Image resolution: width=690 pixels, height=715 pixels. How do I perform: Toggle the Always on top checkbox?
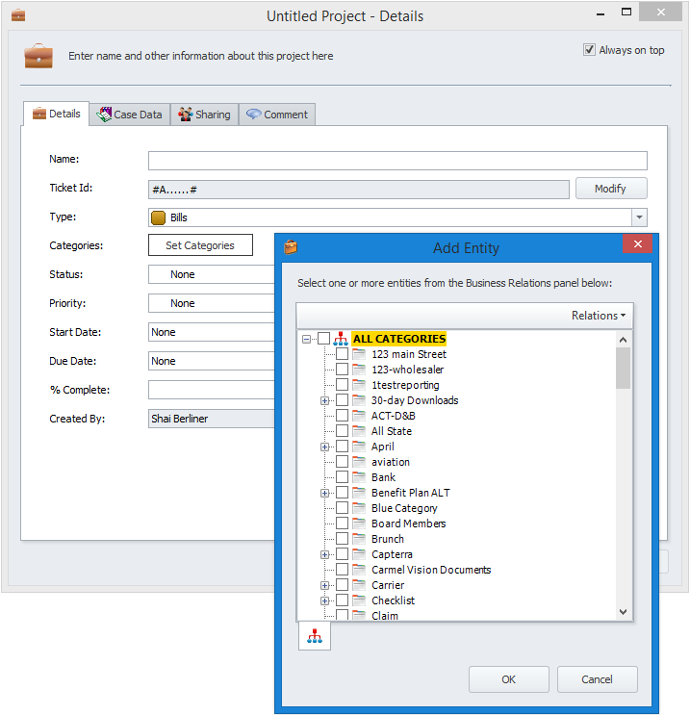click(589, 50)
